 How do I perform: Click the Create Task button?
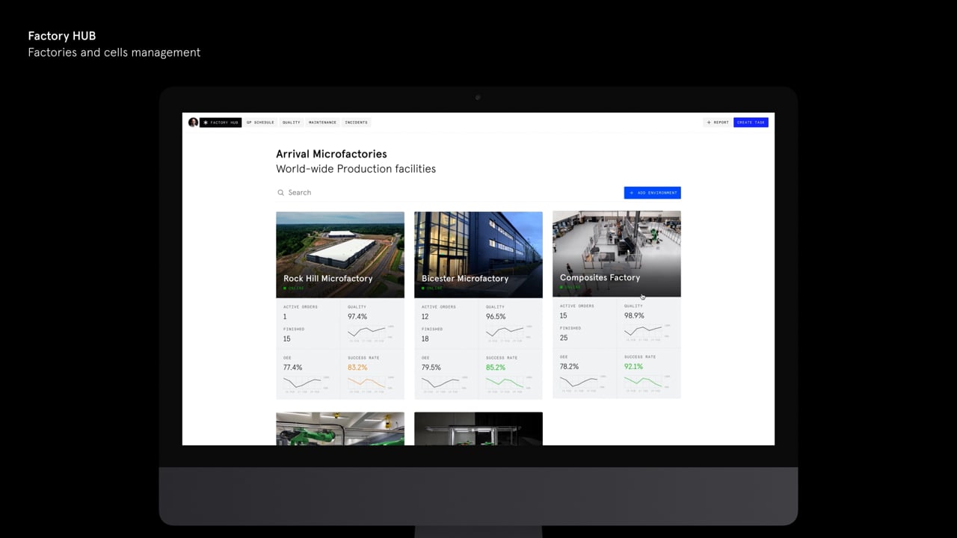(x=751, y=123)
